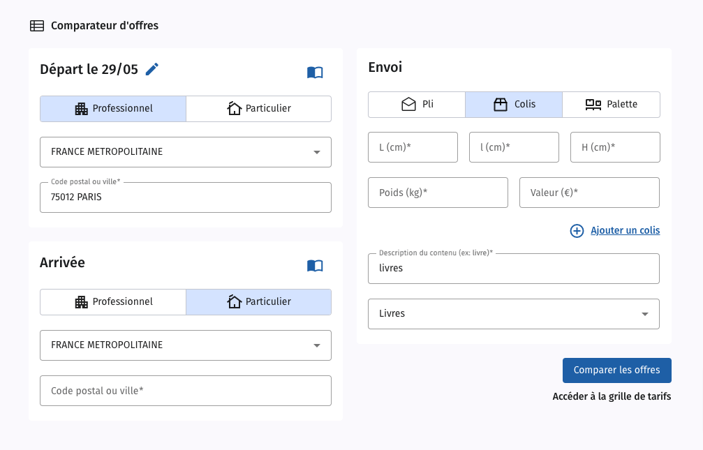Viewport: 703px width, 450px height.
Task: Click the Comparateur d'offres heading text
Action: 105,26
